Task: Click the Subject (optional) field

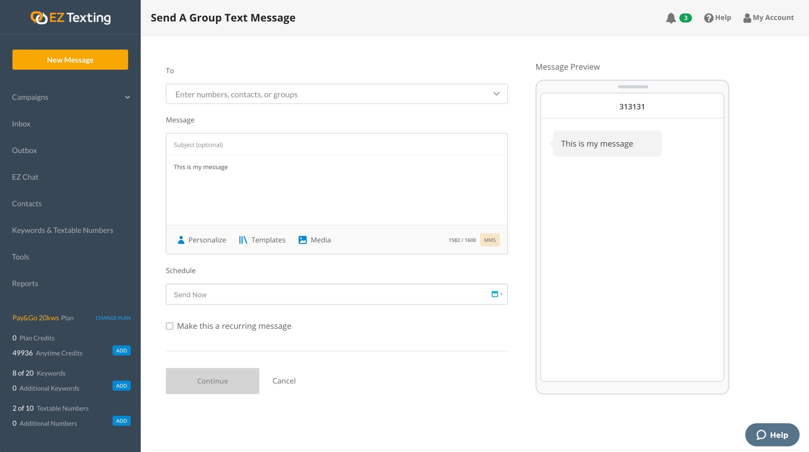Action: point(336,145)
